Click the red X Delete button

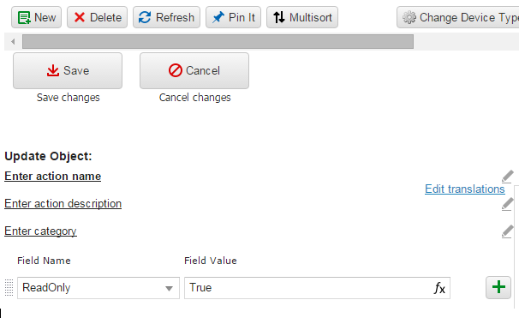tap(97, 17)
